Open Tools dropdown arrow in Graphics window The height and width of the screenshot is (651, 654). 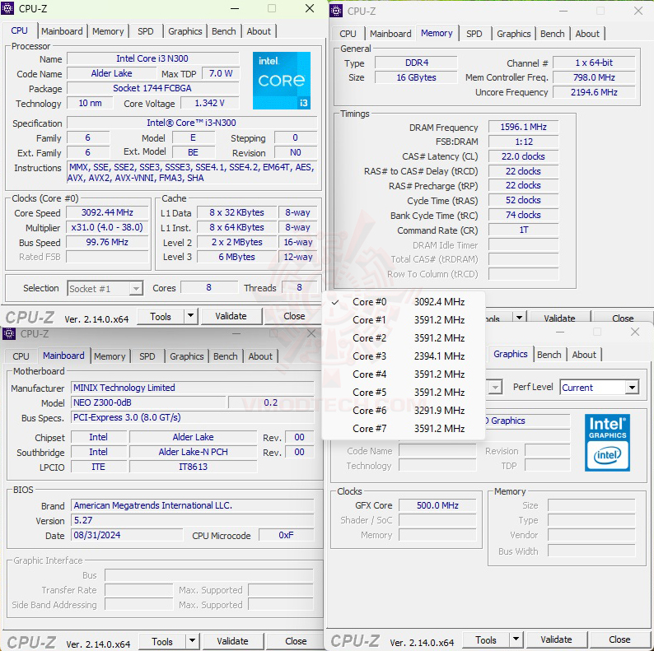(x=516, y=639)
